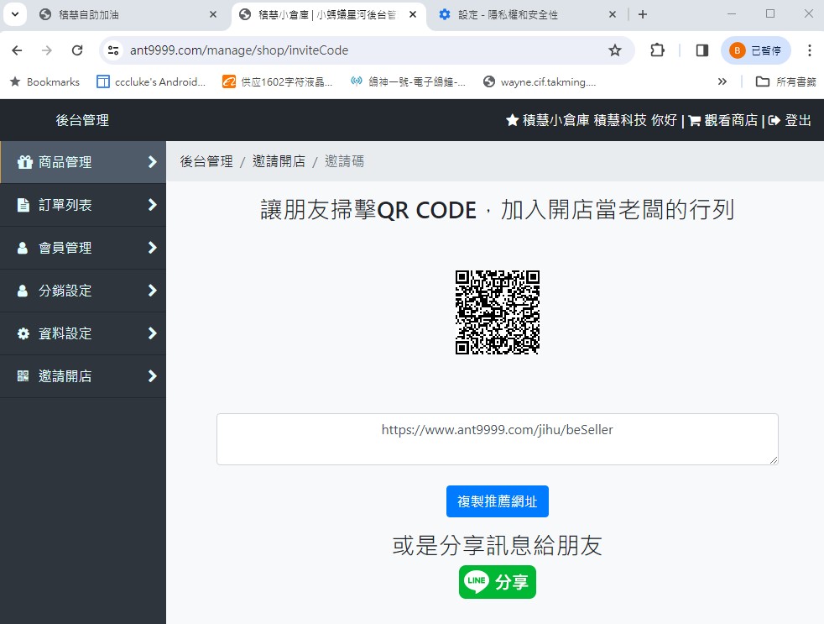Expand 會員管理 with its chevron
This screenshot has height=624, width=824.
pos(153,247)
